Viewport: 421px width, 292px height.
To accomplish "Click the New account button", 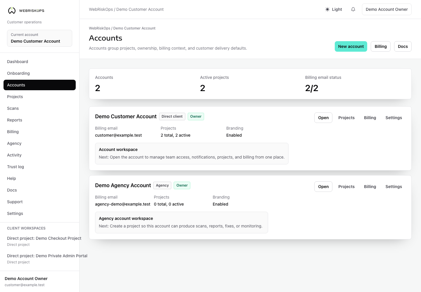I will pyautogui.click(x=351, y=46).
